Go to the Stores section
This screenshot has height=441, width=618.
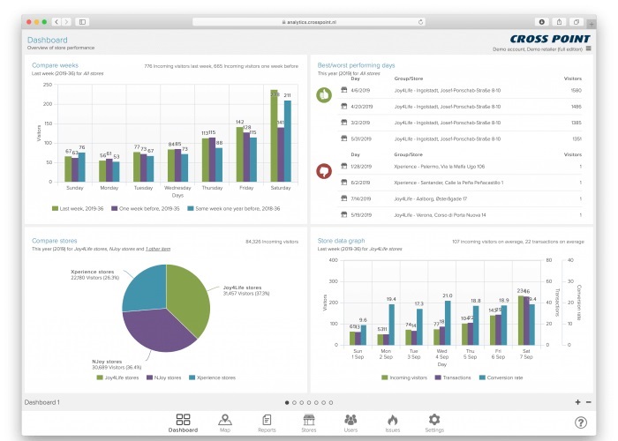click(x=309, y=422)
